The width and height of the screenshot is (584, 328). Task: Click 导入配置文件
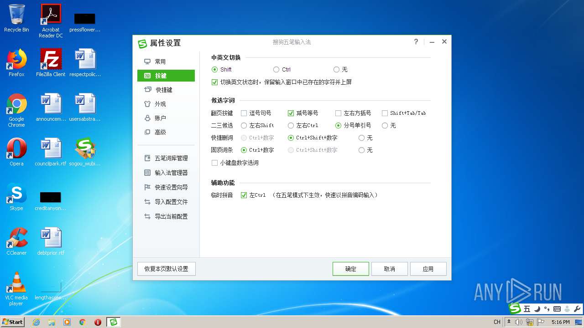166,202
